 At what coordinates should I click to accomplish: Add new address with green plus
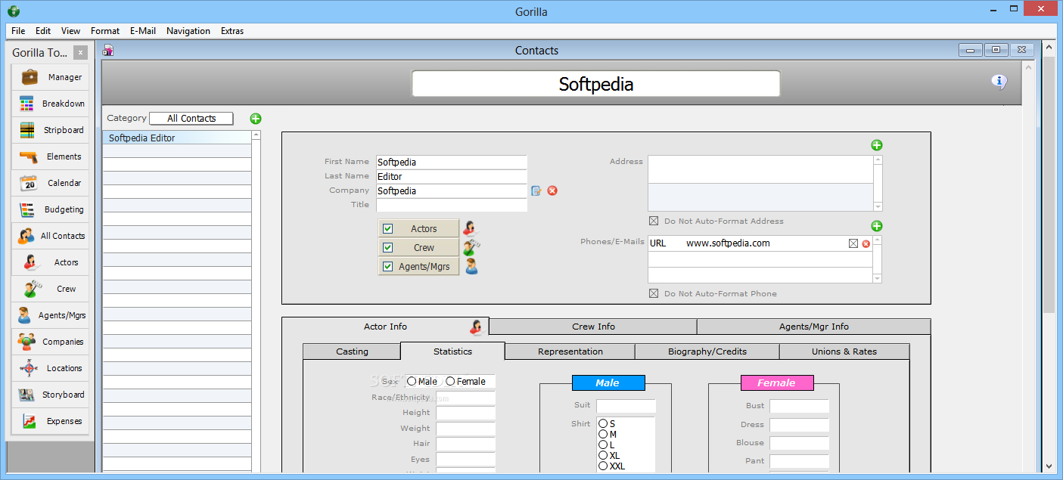click(x=876, y=145)
